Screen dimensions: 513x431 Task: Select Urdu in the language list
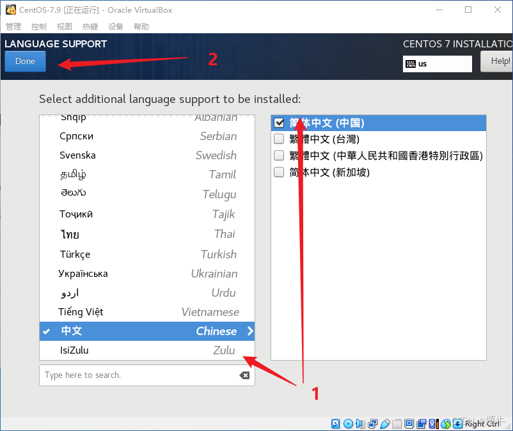[147, 293]
